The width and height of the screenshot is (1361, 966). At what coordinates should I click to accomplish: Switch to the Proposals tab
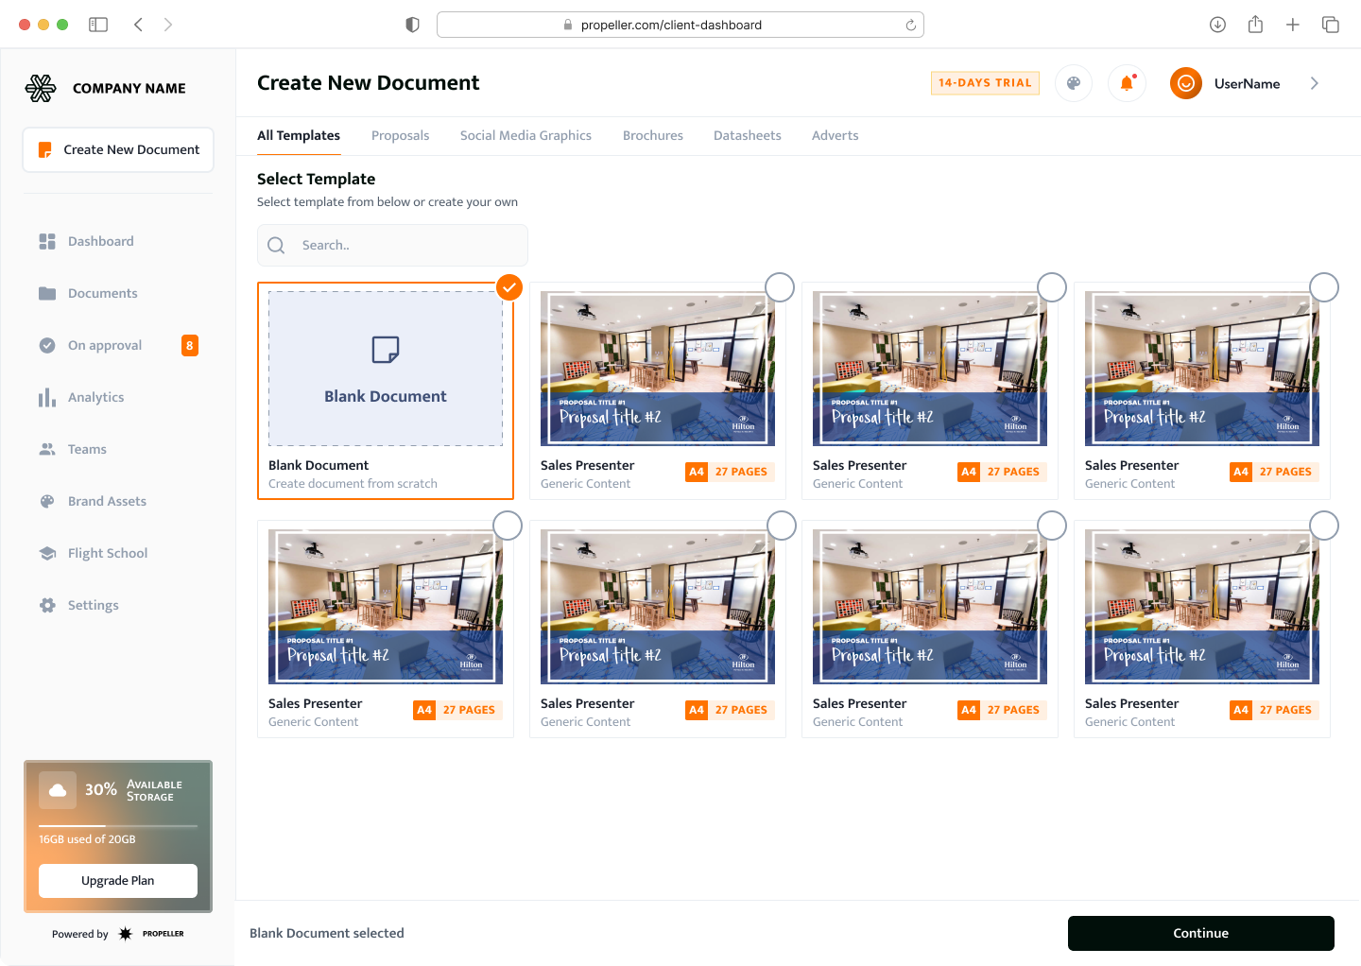tap(400, 135)
